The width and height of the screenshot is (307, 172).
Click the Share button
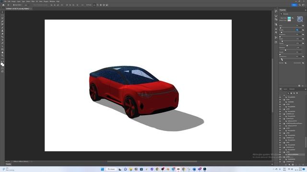[294, 5]
